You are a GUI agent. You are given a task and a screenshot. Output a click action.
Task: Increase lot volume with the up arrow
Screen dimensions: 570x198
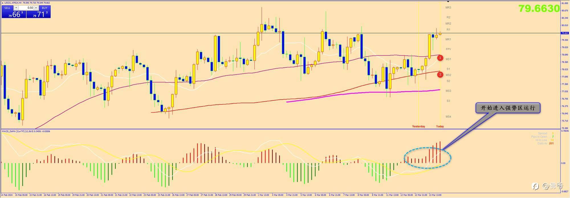[x=36, y=8]
